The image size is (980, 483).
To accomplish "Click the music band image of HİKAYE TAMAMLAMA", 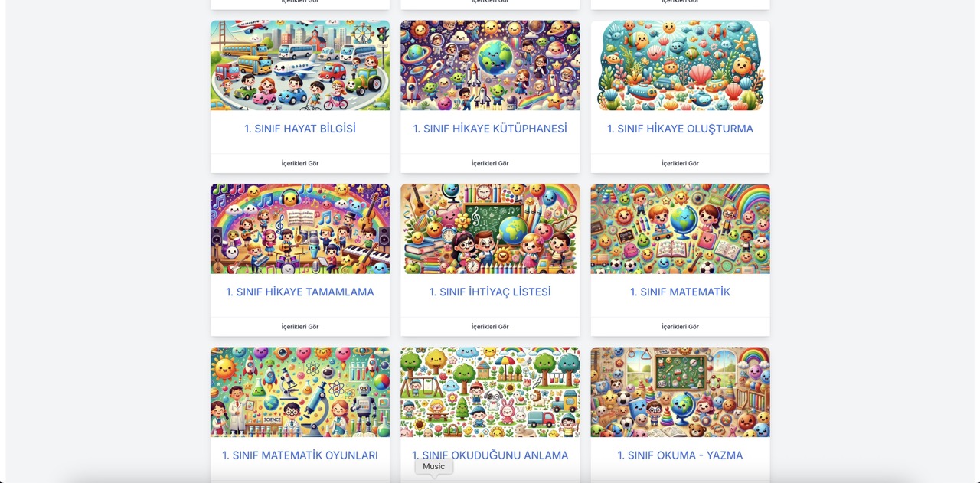I will [300, 229].
